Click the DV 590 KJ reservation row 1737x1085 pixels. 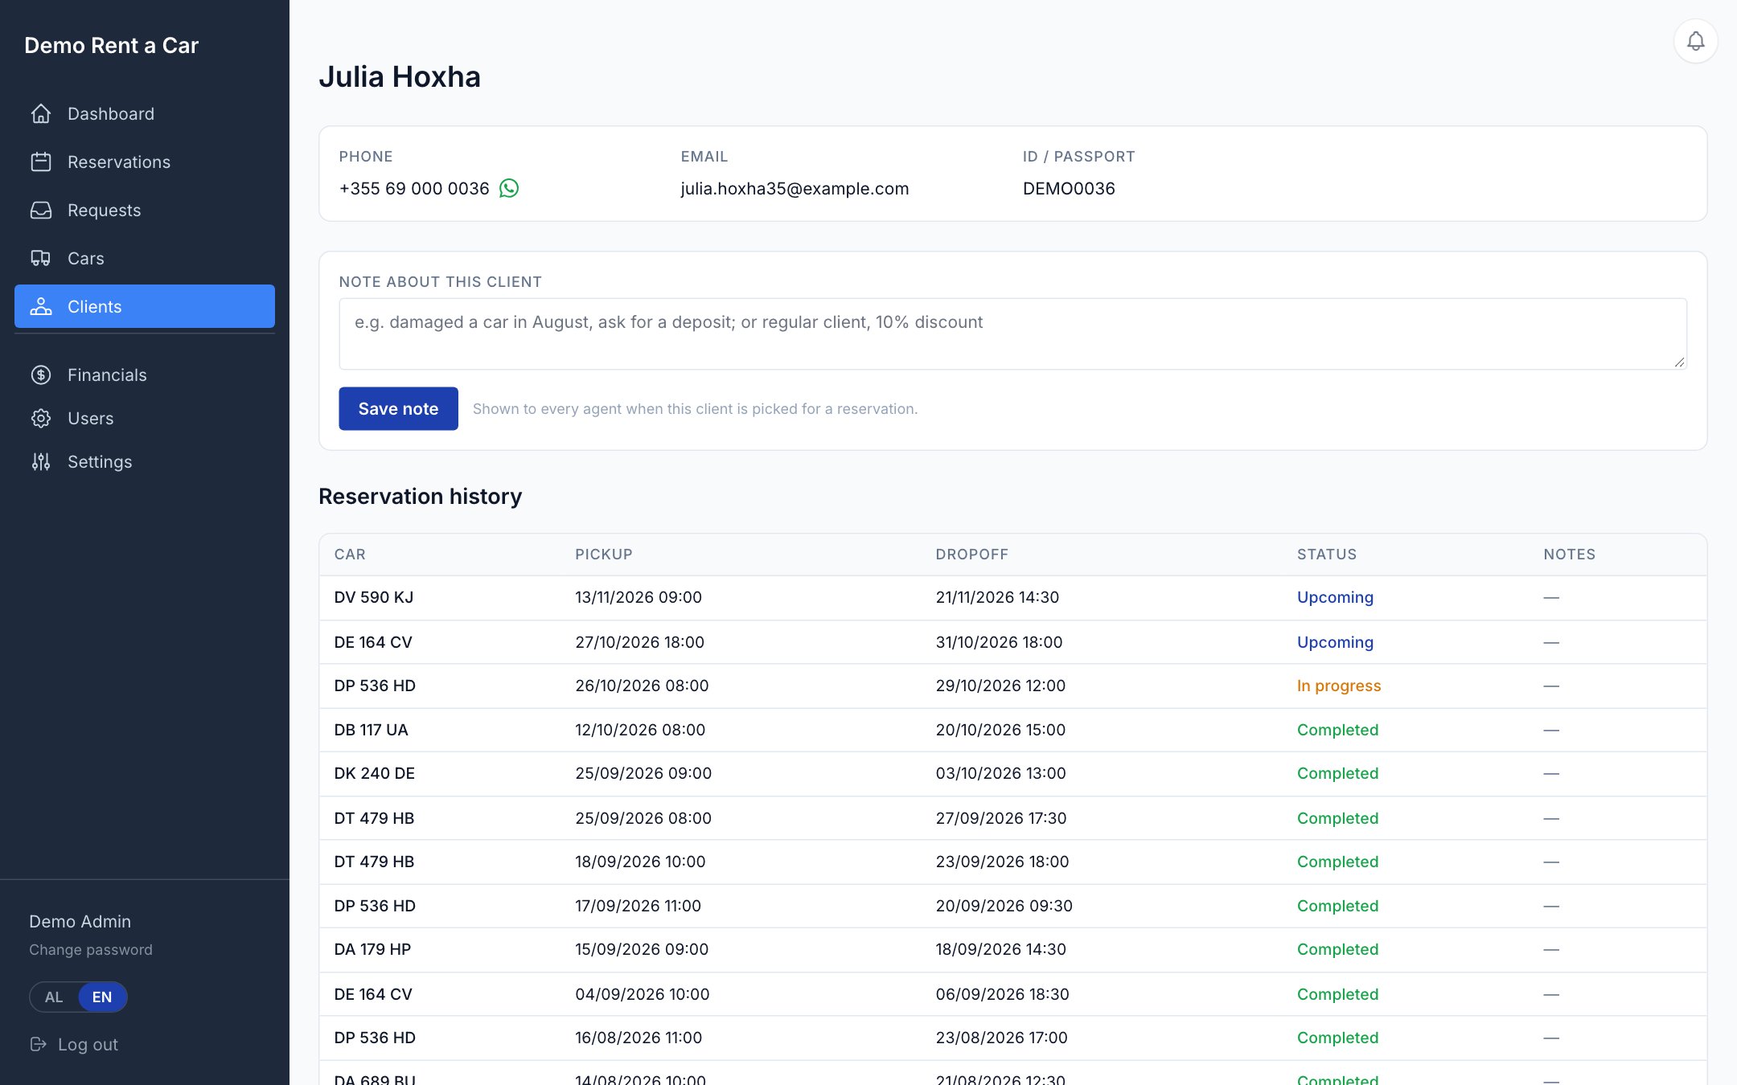1012,597
